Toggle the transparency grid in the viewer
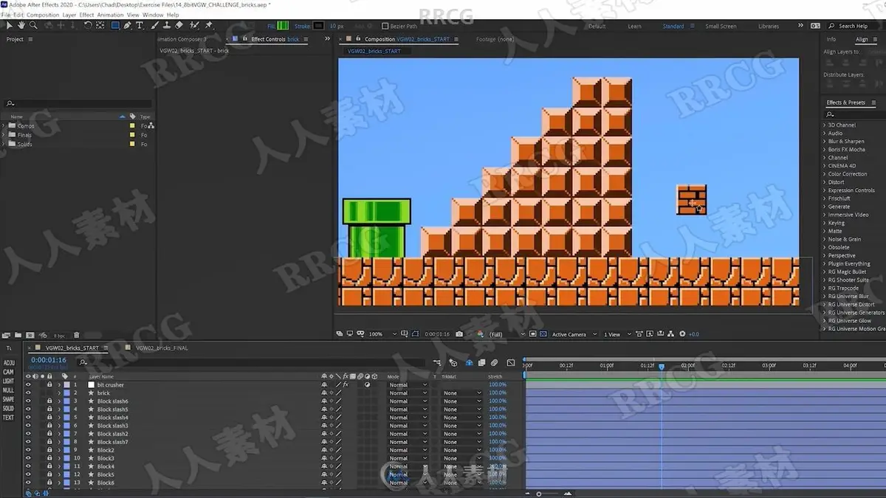 543,334
